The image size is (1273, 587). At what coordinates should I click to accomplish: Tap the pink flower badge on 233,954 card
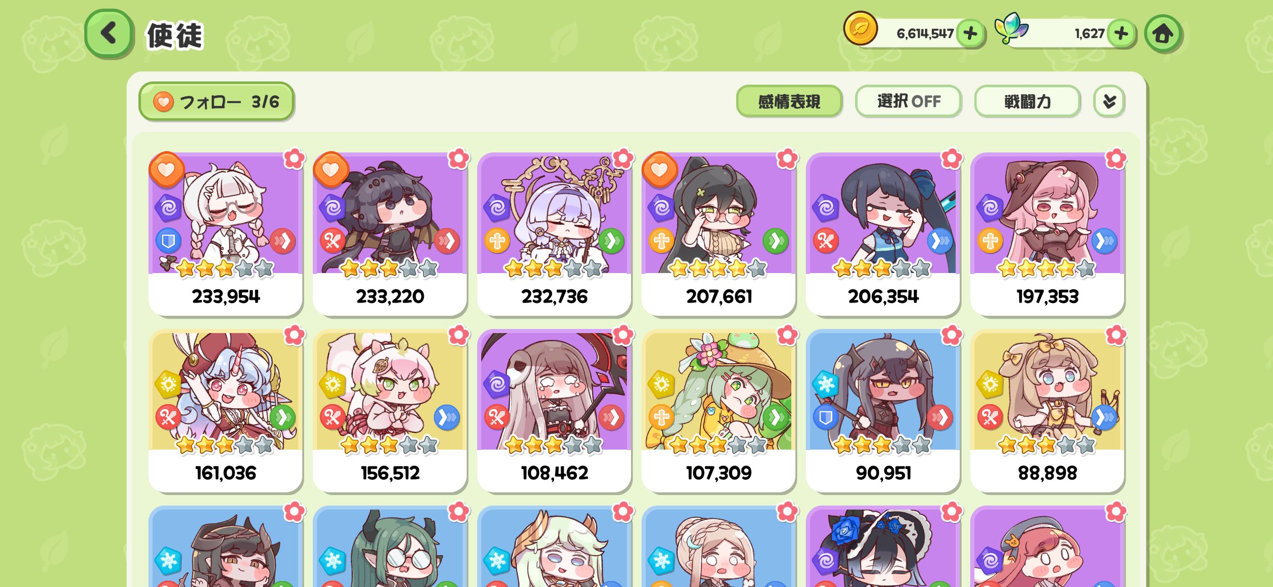point(294,159)
